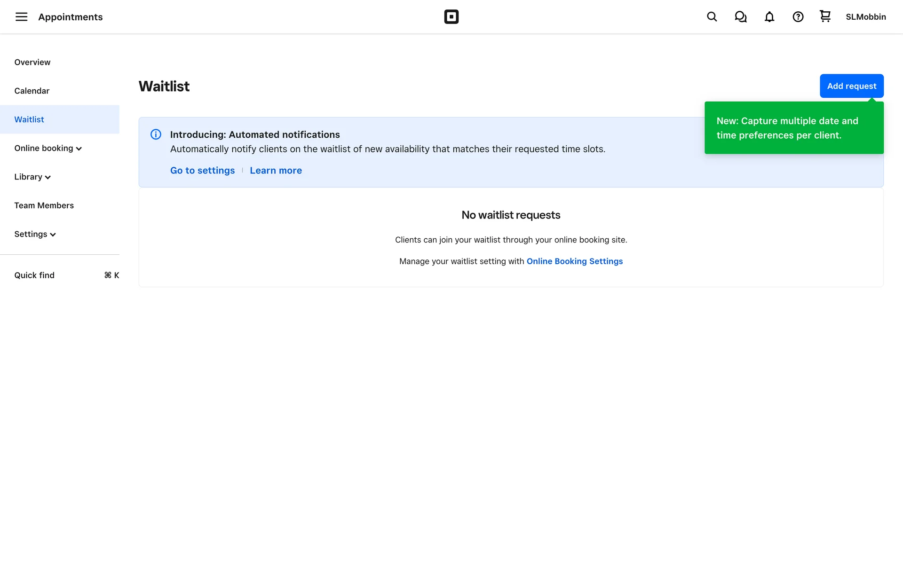Screen dimensions: 903x564
Task: Open the messages chat icon
Action: click(x=740, y=17)
